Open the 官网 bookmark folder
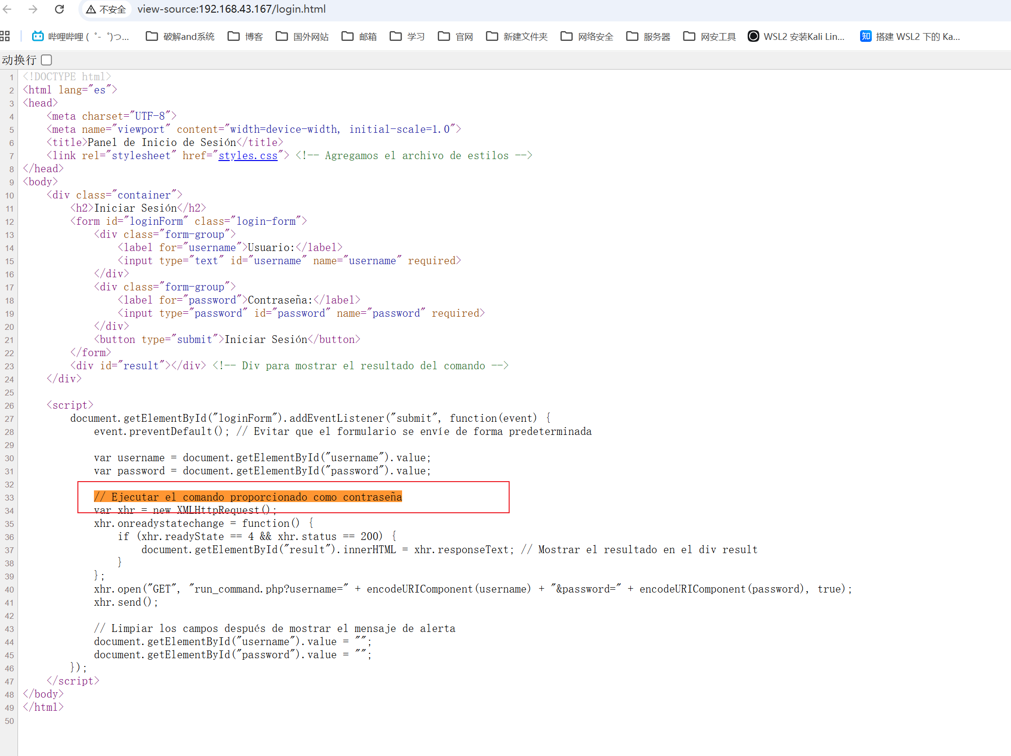1011x756 pixels. pos(456,36)
